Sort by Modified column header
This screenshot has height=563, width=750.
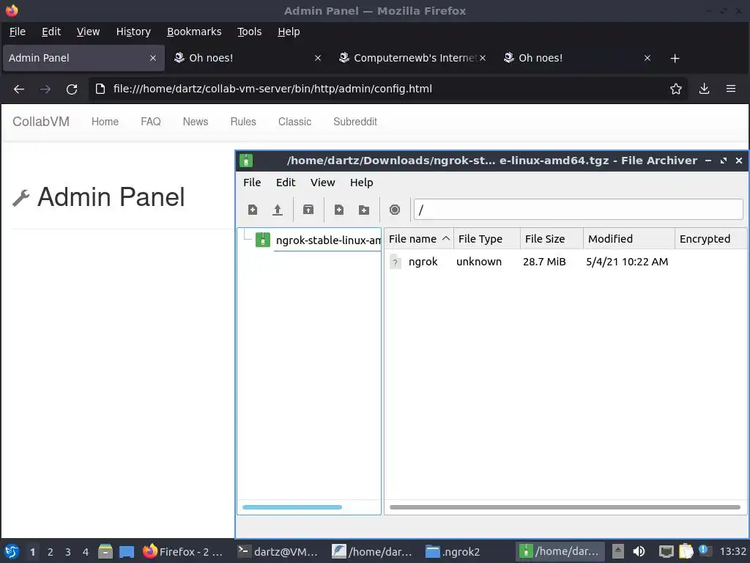629,239
